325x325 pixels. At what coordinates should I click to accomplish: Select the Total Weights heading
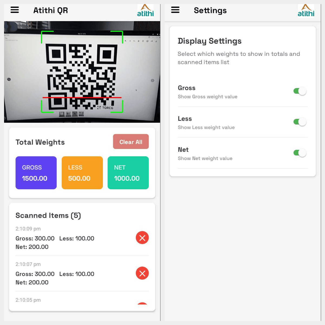click(40, 142)
